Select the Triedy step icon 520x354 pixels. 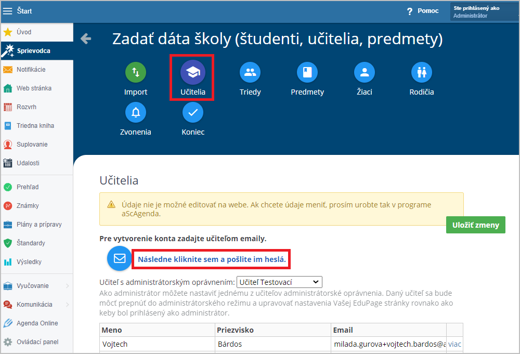[250, 72]
